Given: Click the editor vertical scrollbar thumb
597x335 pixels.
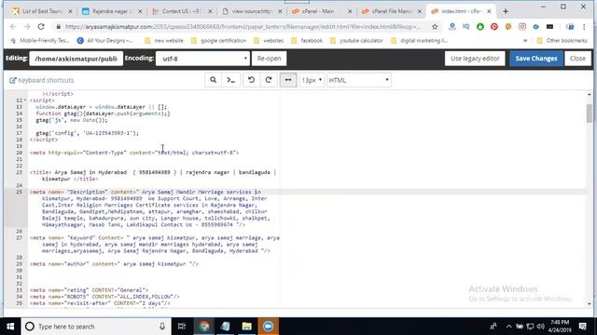Looking at the screenshot, I should tap(590, 114).
